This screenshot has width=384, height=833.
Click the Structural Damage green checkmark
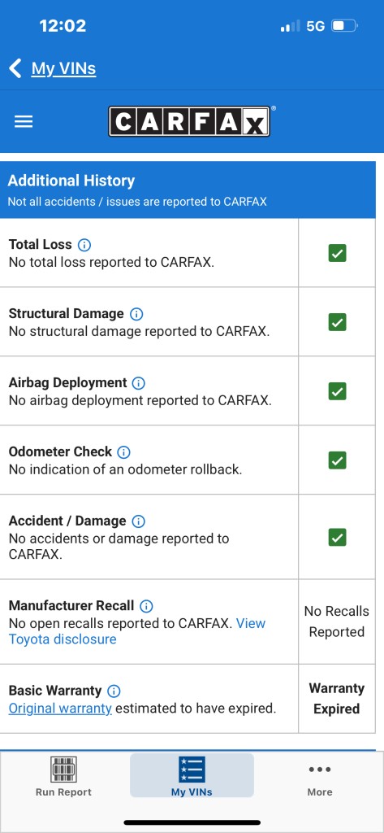coord(338,322)
